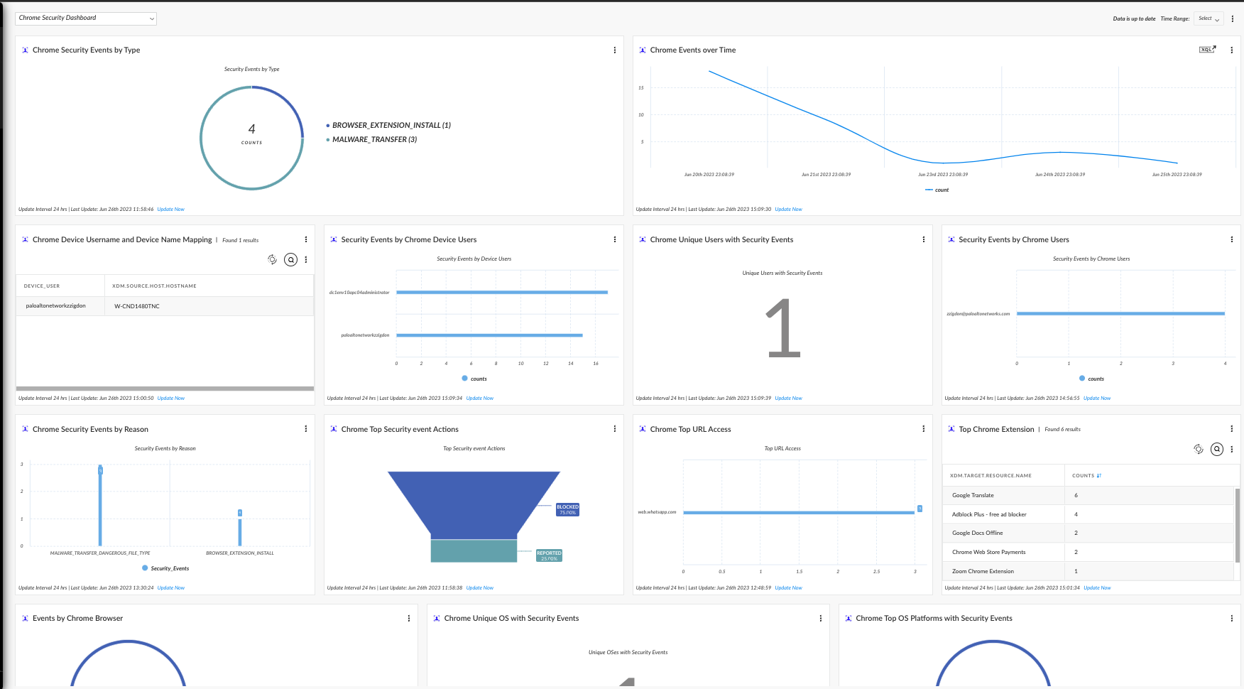Toggle counts legend in Security Events by Device Users
Screen dimensions: 1244x689
click(x=474, y=379)
